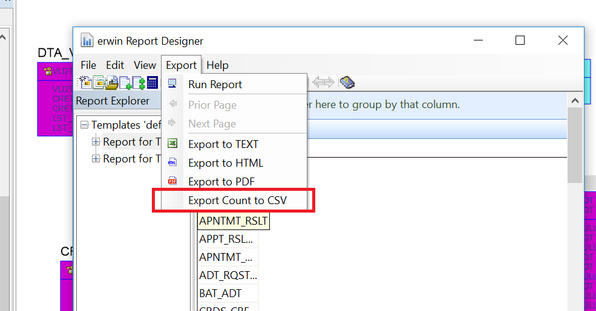The image size is (596, 311).
Task: Select Export to HTML
Action: click(x=234, y=162)
